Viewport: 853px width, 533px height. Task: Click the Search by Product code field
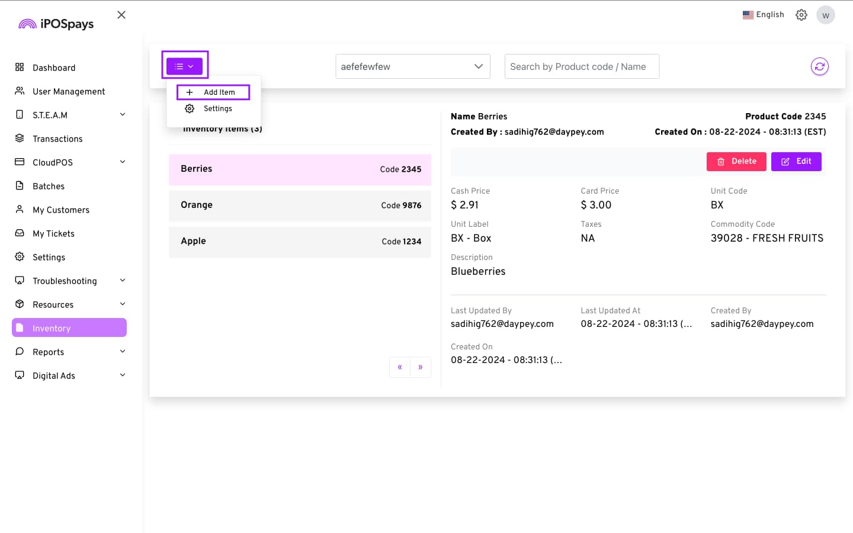[581, 66]
